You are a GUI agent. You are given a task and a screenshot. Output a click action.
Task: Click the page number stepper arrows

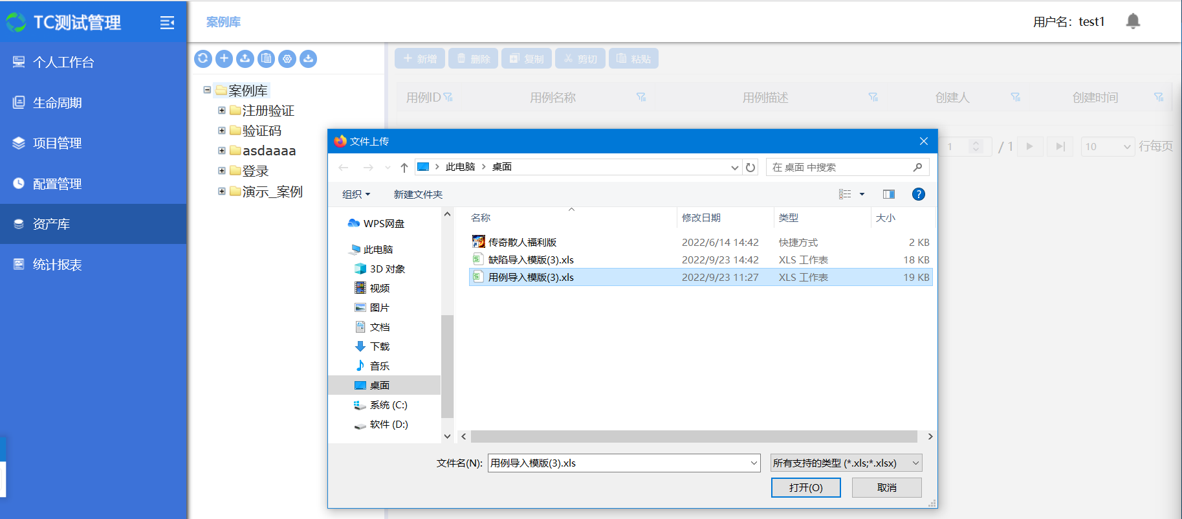[976, 146]
